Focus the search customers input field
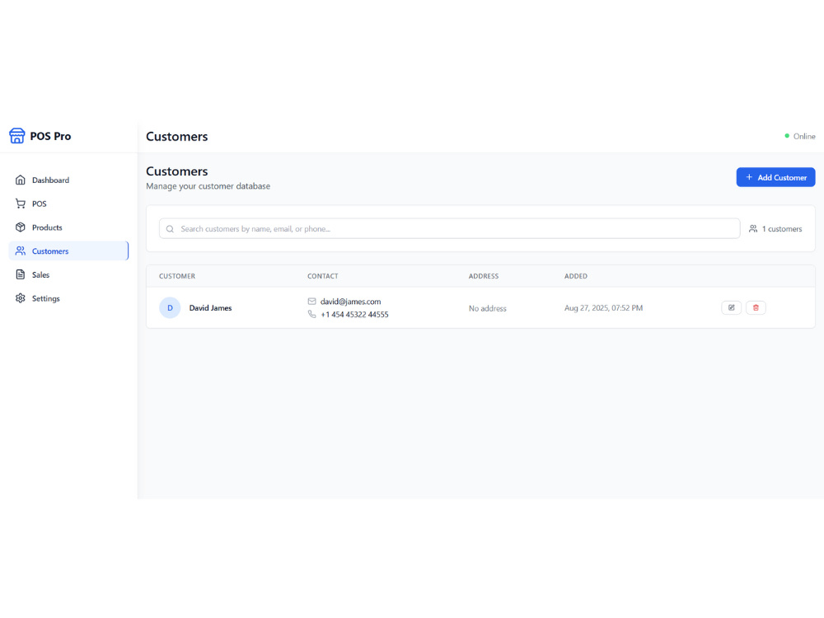The width and height of the screenshot is (824, 618). pyautogui.click(x=449, y=228)
